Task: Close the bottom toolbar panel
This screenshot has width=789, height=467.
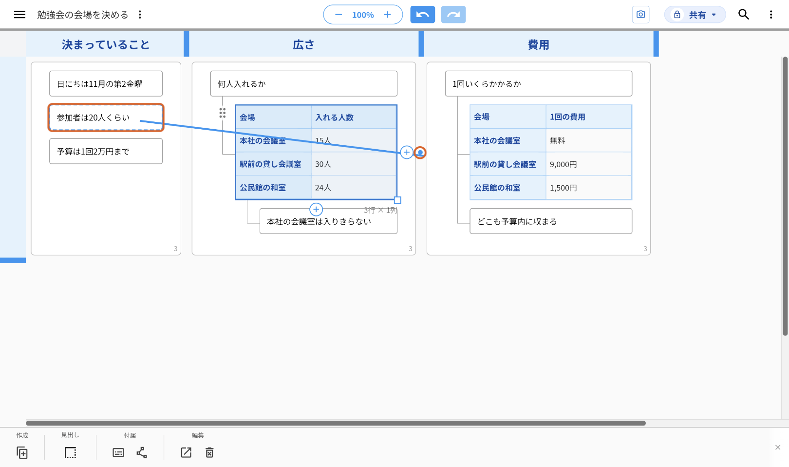Action: (x=778, y=447)
